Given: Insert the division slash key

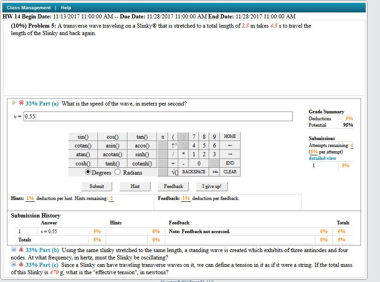Looking at the screenshot, I should pyautogui.click(x=173, y=154).
